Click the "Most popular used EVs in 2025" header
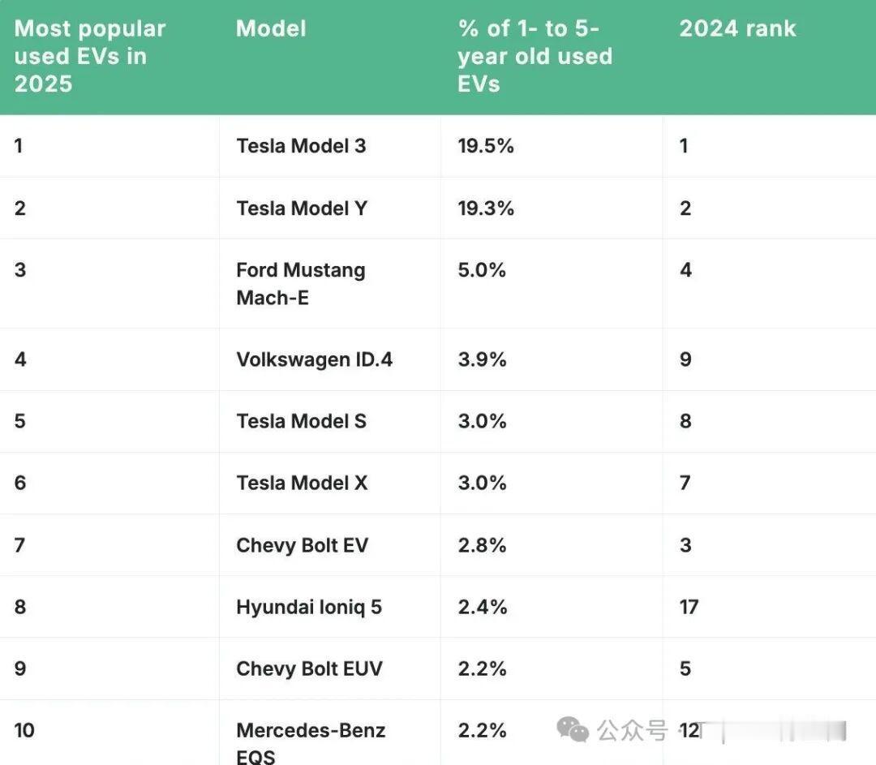Viewport: 876px width, 765px height. 90,56
